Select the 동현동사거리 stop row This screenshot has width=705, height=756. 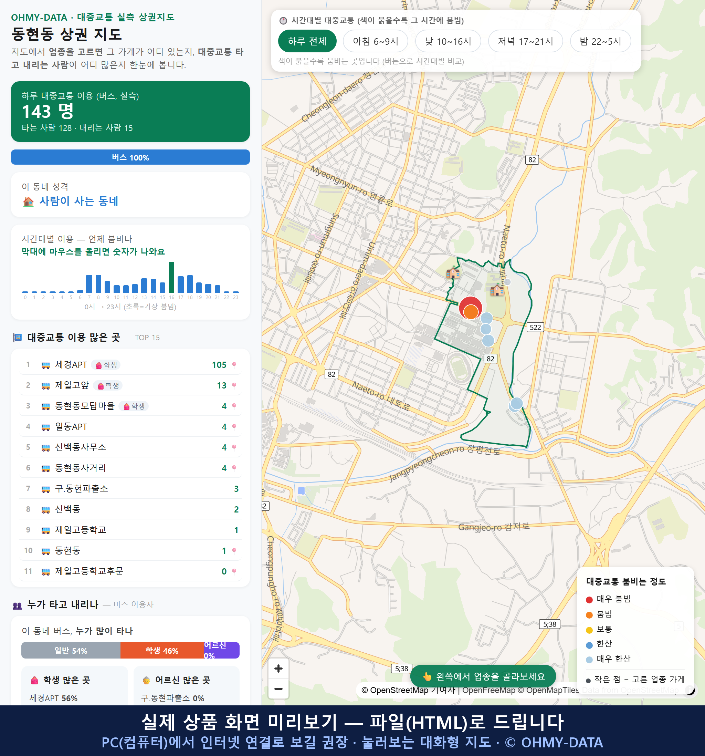tap(130, 468)
